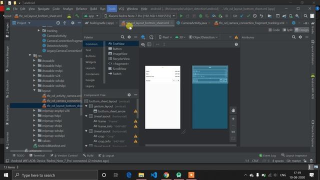Open the Tools menu

tap(112, 9)
